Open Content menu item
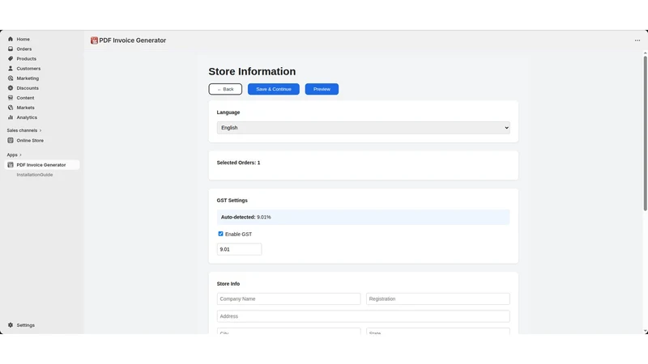648x364 pixels. click(x=25, y=98)
